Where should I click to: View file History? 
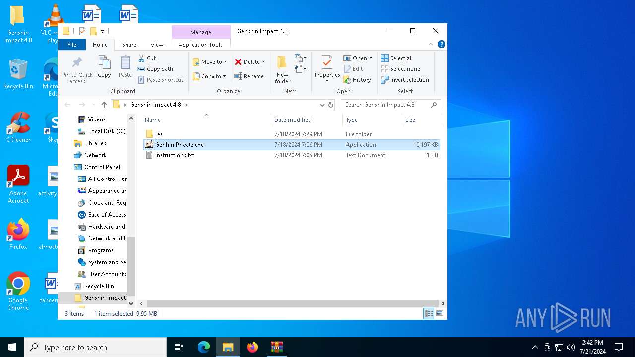357,80
